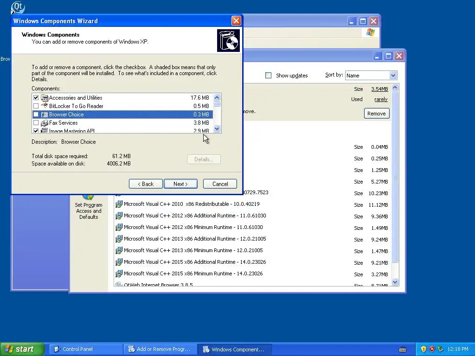Select Visual C++ 2012 x86 Additional Runtime entry
The height and width of the screenshot is (356, 475).
pyautogui.click(x=195, y=216)
